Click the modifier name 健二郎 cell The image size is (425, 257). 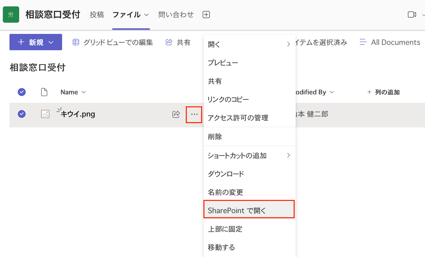[x=312, y=114]
